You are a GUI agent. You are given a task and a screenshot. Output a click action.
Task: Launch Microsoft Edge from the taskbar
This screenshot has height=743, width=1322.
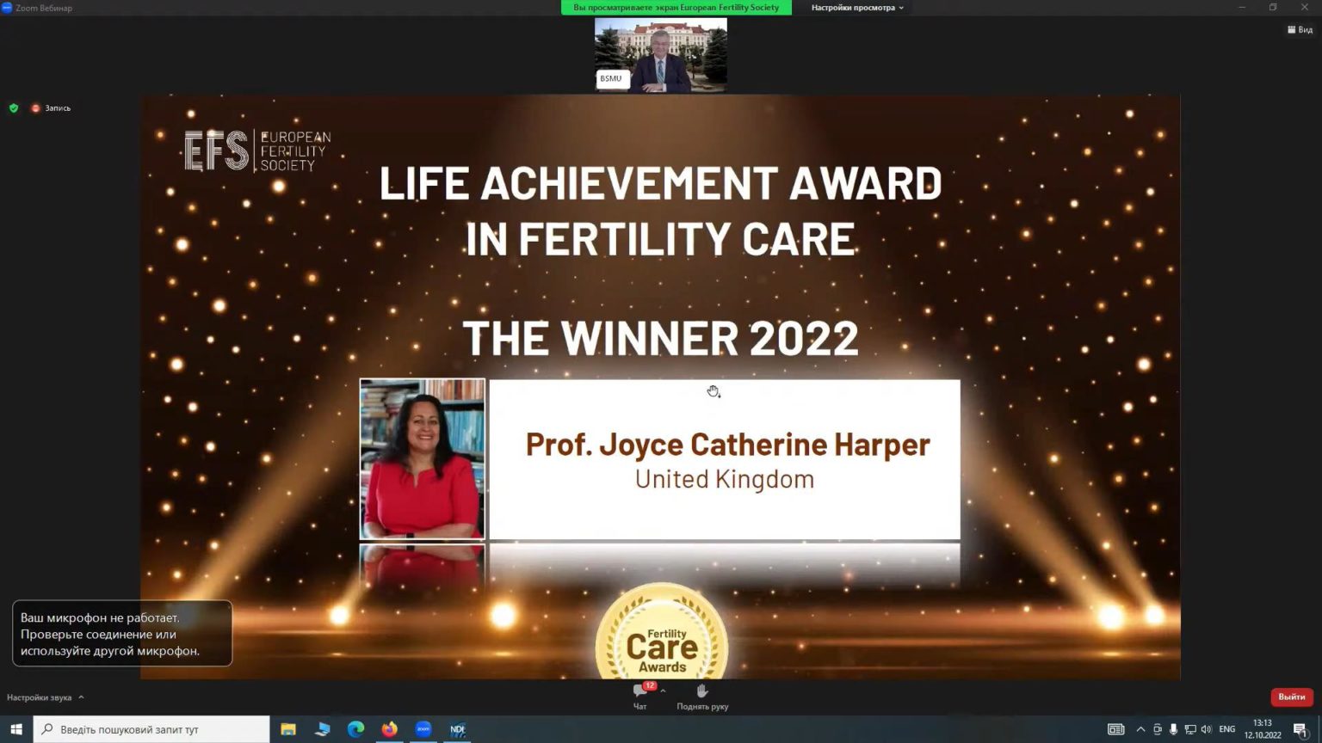355,729
